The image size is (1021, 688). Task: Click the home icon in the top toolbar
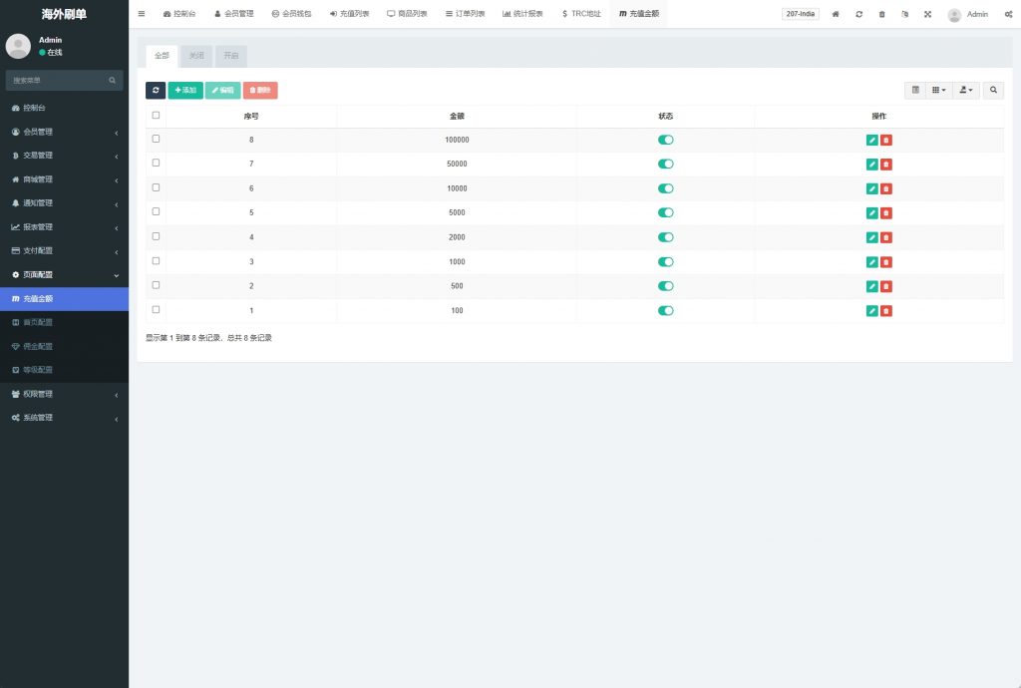point(836,14)
